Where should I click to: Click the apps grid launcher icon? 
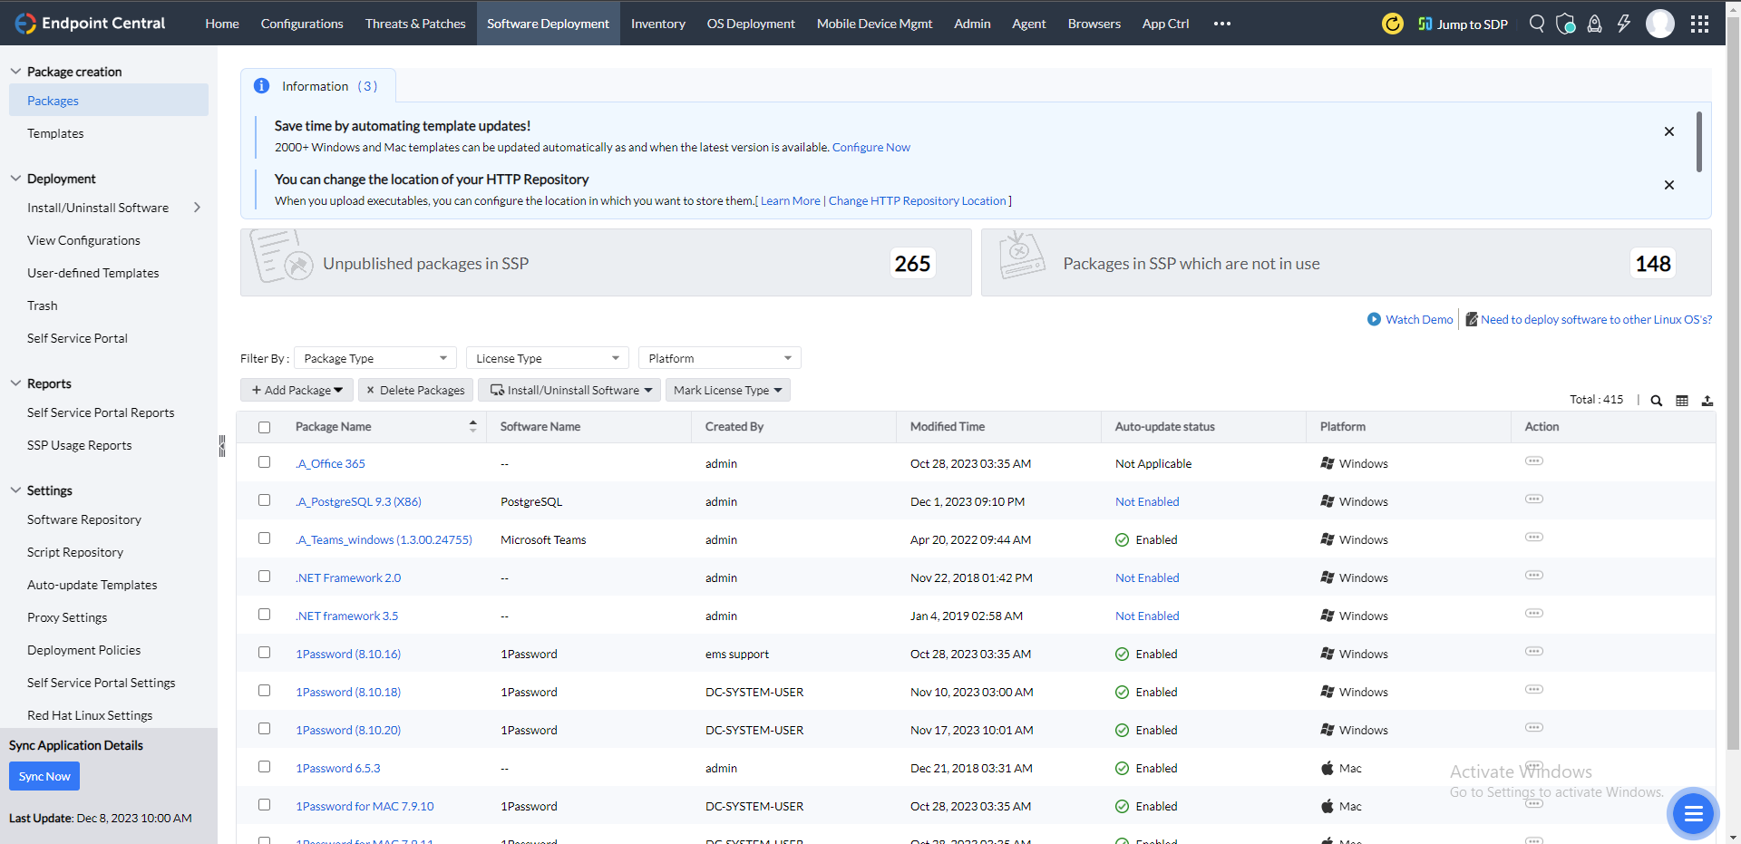point(1699,24)
